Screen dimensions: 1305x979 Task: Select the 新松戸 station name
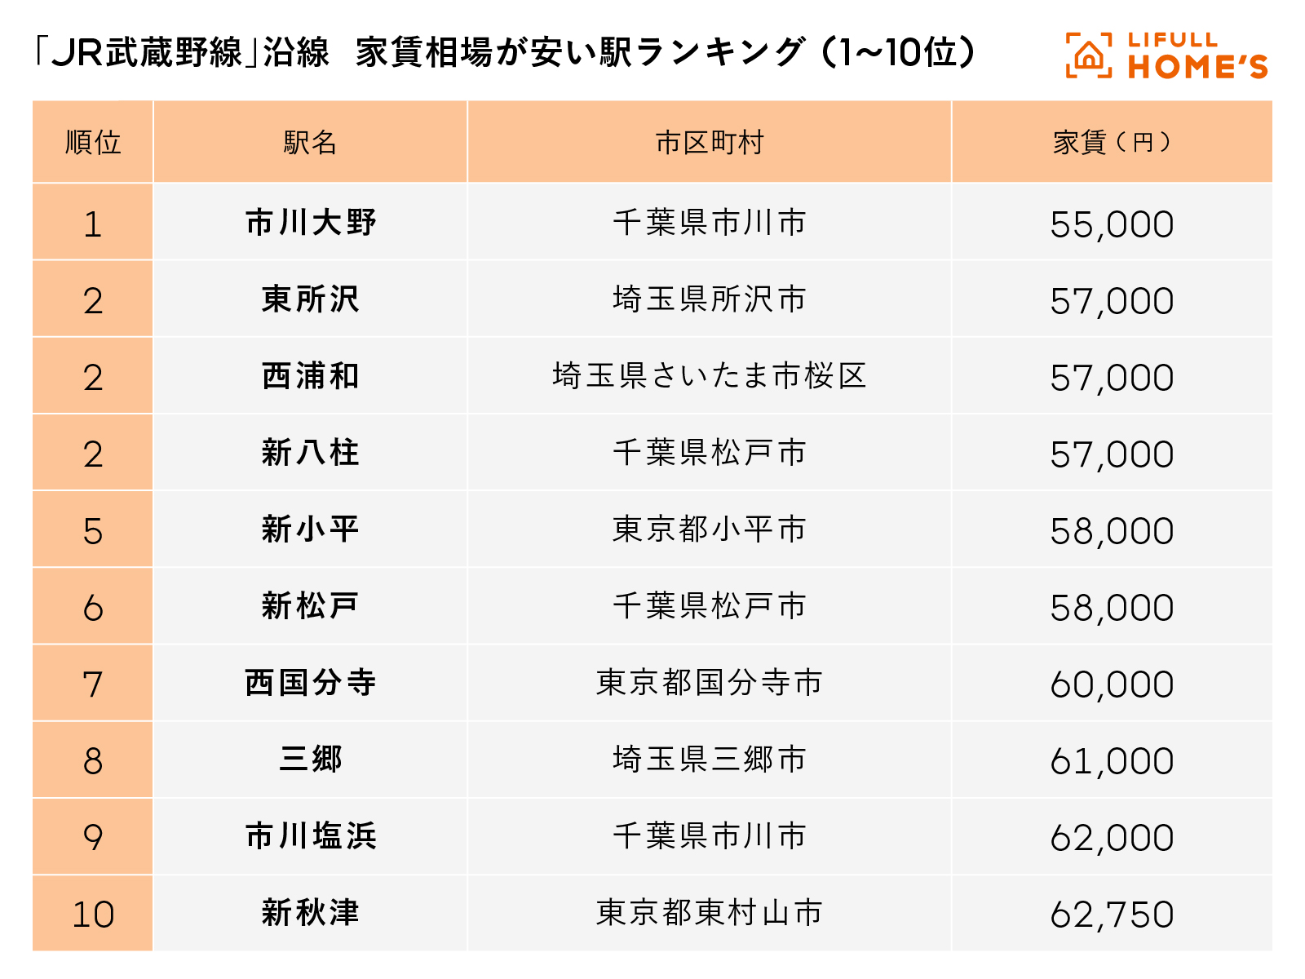point(310,606)
